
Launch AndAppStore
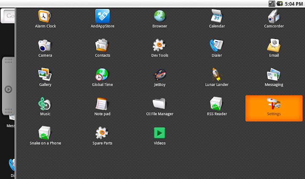click(103, 19)
